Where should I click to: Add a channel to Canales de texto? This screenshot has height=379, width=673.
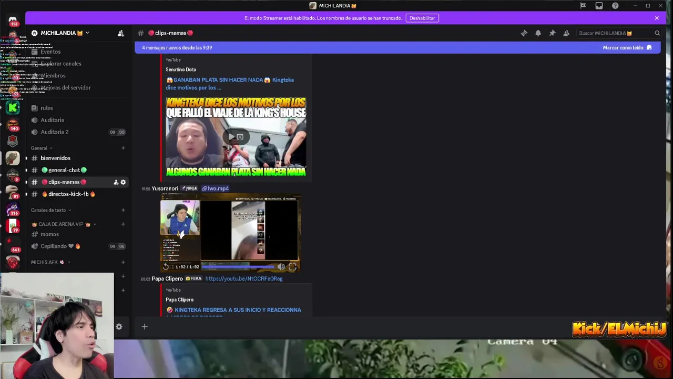(123, 210)
